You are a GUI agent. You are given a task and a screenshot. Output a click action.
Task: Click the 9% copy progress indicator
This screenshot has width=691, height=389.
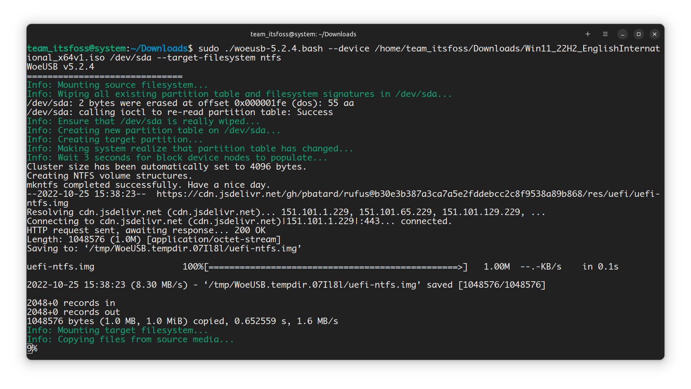pos(32,348)
